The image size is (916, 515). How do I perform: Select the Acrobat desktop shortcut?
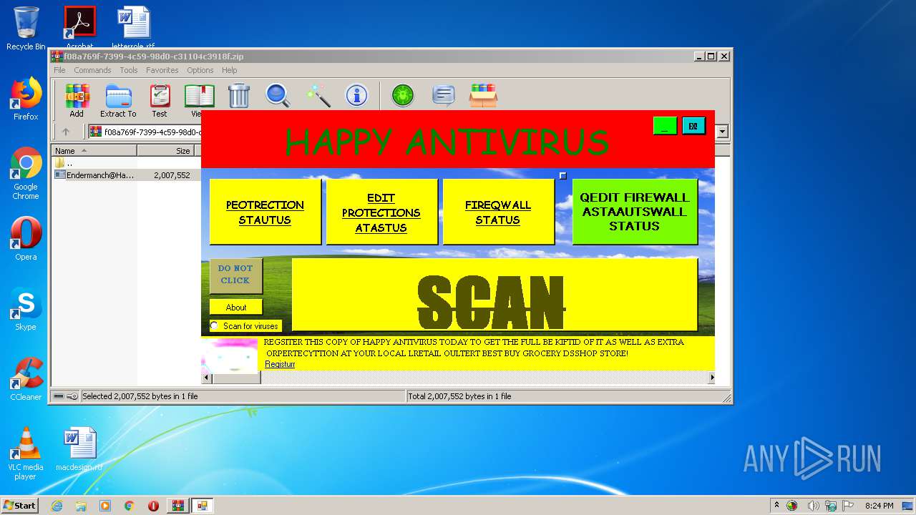[79, 27]
